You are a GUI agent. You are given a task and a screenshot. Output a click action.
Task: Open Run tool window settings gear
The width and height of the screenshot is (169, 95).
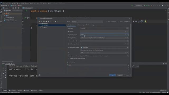[x=164, y=63]
